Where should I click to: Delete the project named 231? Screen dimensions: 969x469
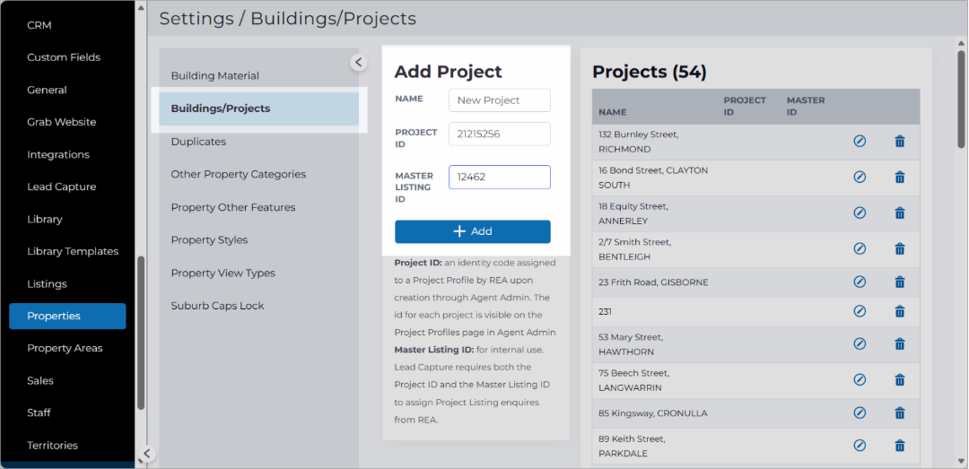click(x=900, y=311)
